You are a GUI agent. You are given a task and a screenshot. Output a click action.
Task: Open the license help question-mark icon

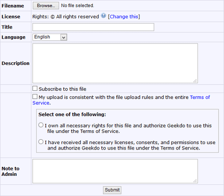(x=103, y=16)
